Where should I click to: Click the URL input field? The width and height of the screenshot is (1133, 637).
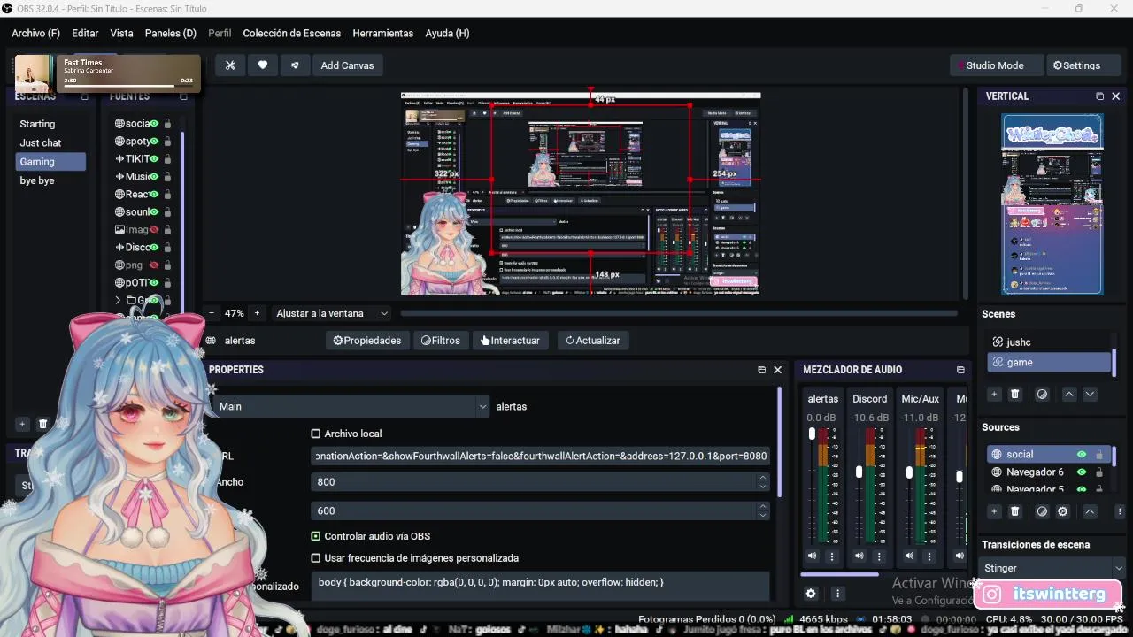point(541,456)
